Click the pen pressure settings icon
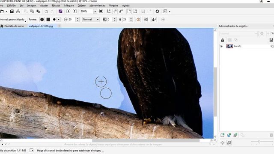Viewport: 274px width, 154px height. [x=154, y=19]
